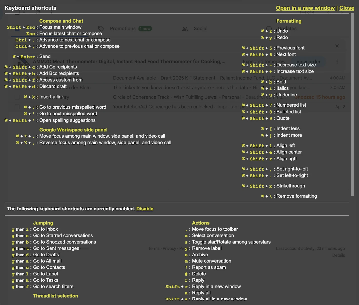Click 'Decrease text size' text
This screenshot has width=359, height=305.
(x=296, y=65)
